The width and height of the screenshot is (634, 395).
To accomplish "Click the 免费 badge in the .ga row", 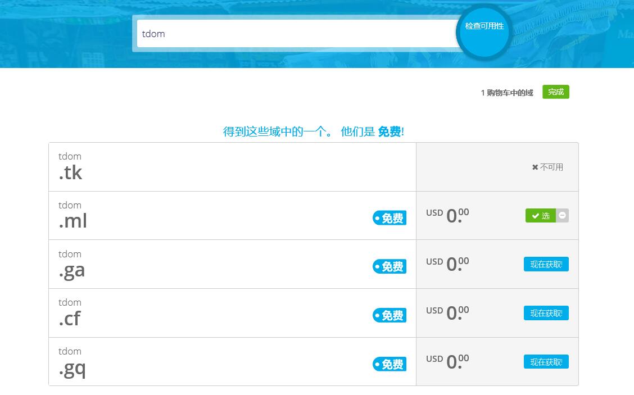I will (390, 267).
